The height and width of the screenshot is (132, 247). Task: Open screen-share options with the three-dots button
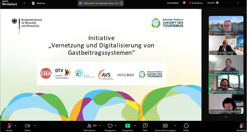pyautogui.click(x=121, y=3)
